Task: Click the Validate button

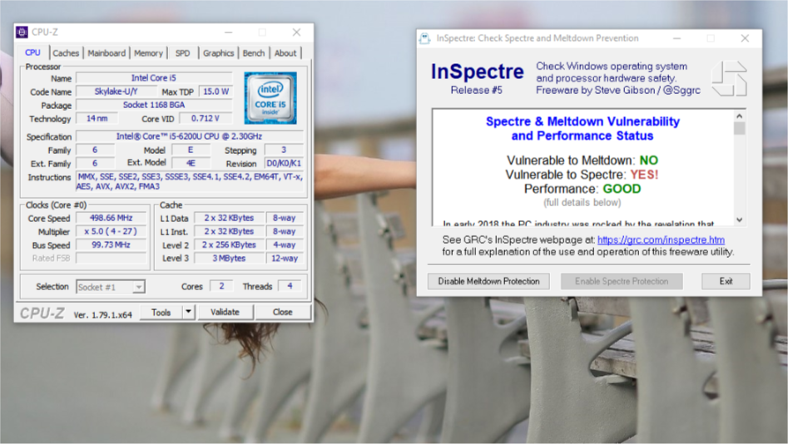Action: (225, 312)
